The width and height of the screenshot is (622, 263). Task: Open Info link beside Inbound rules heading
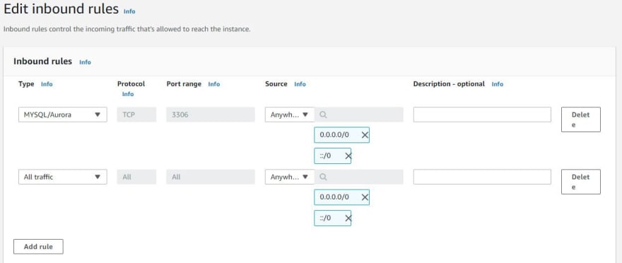(x=85, y=62)
